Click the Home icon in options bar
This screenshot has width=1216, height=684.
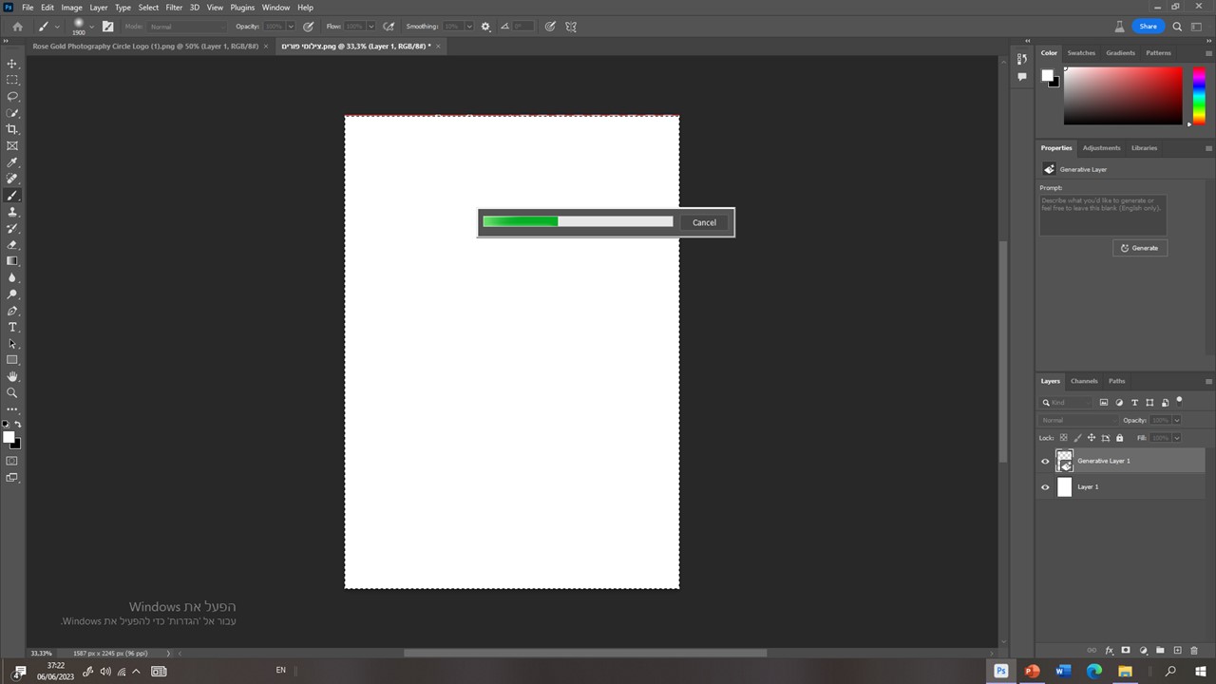coord(17,27)
